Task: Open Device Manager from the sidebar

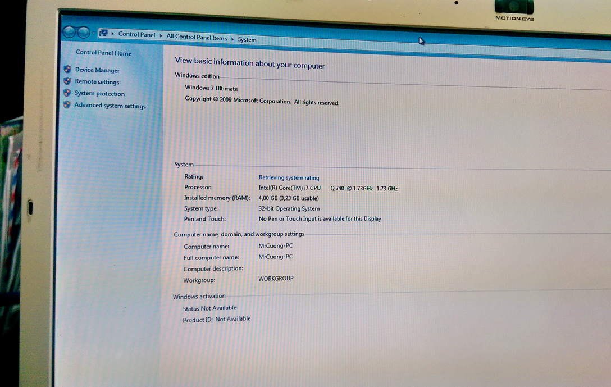Action: 97,70
